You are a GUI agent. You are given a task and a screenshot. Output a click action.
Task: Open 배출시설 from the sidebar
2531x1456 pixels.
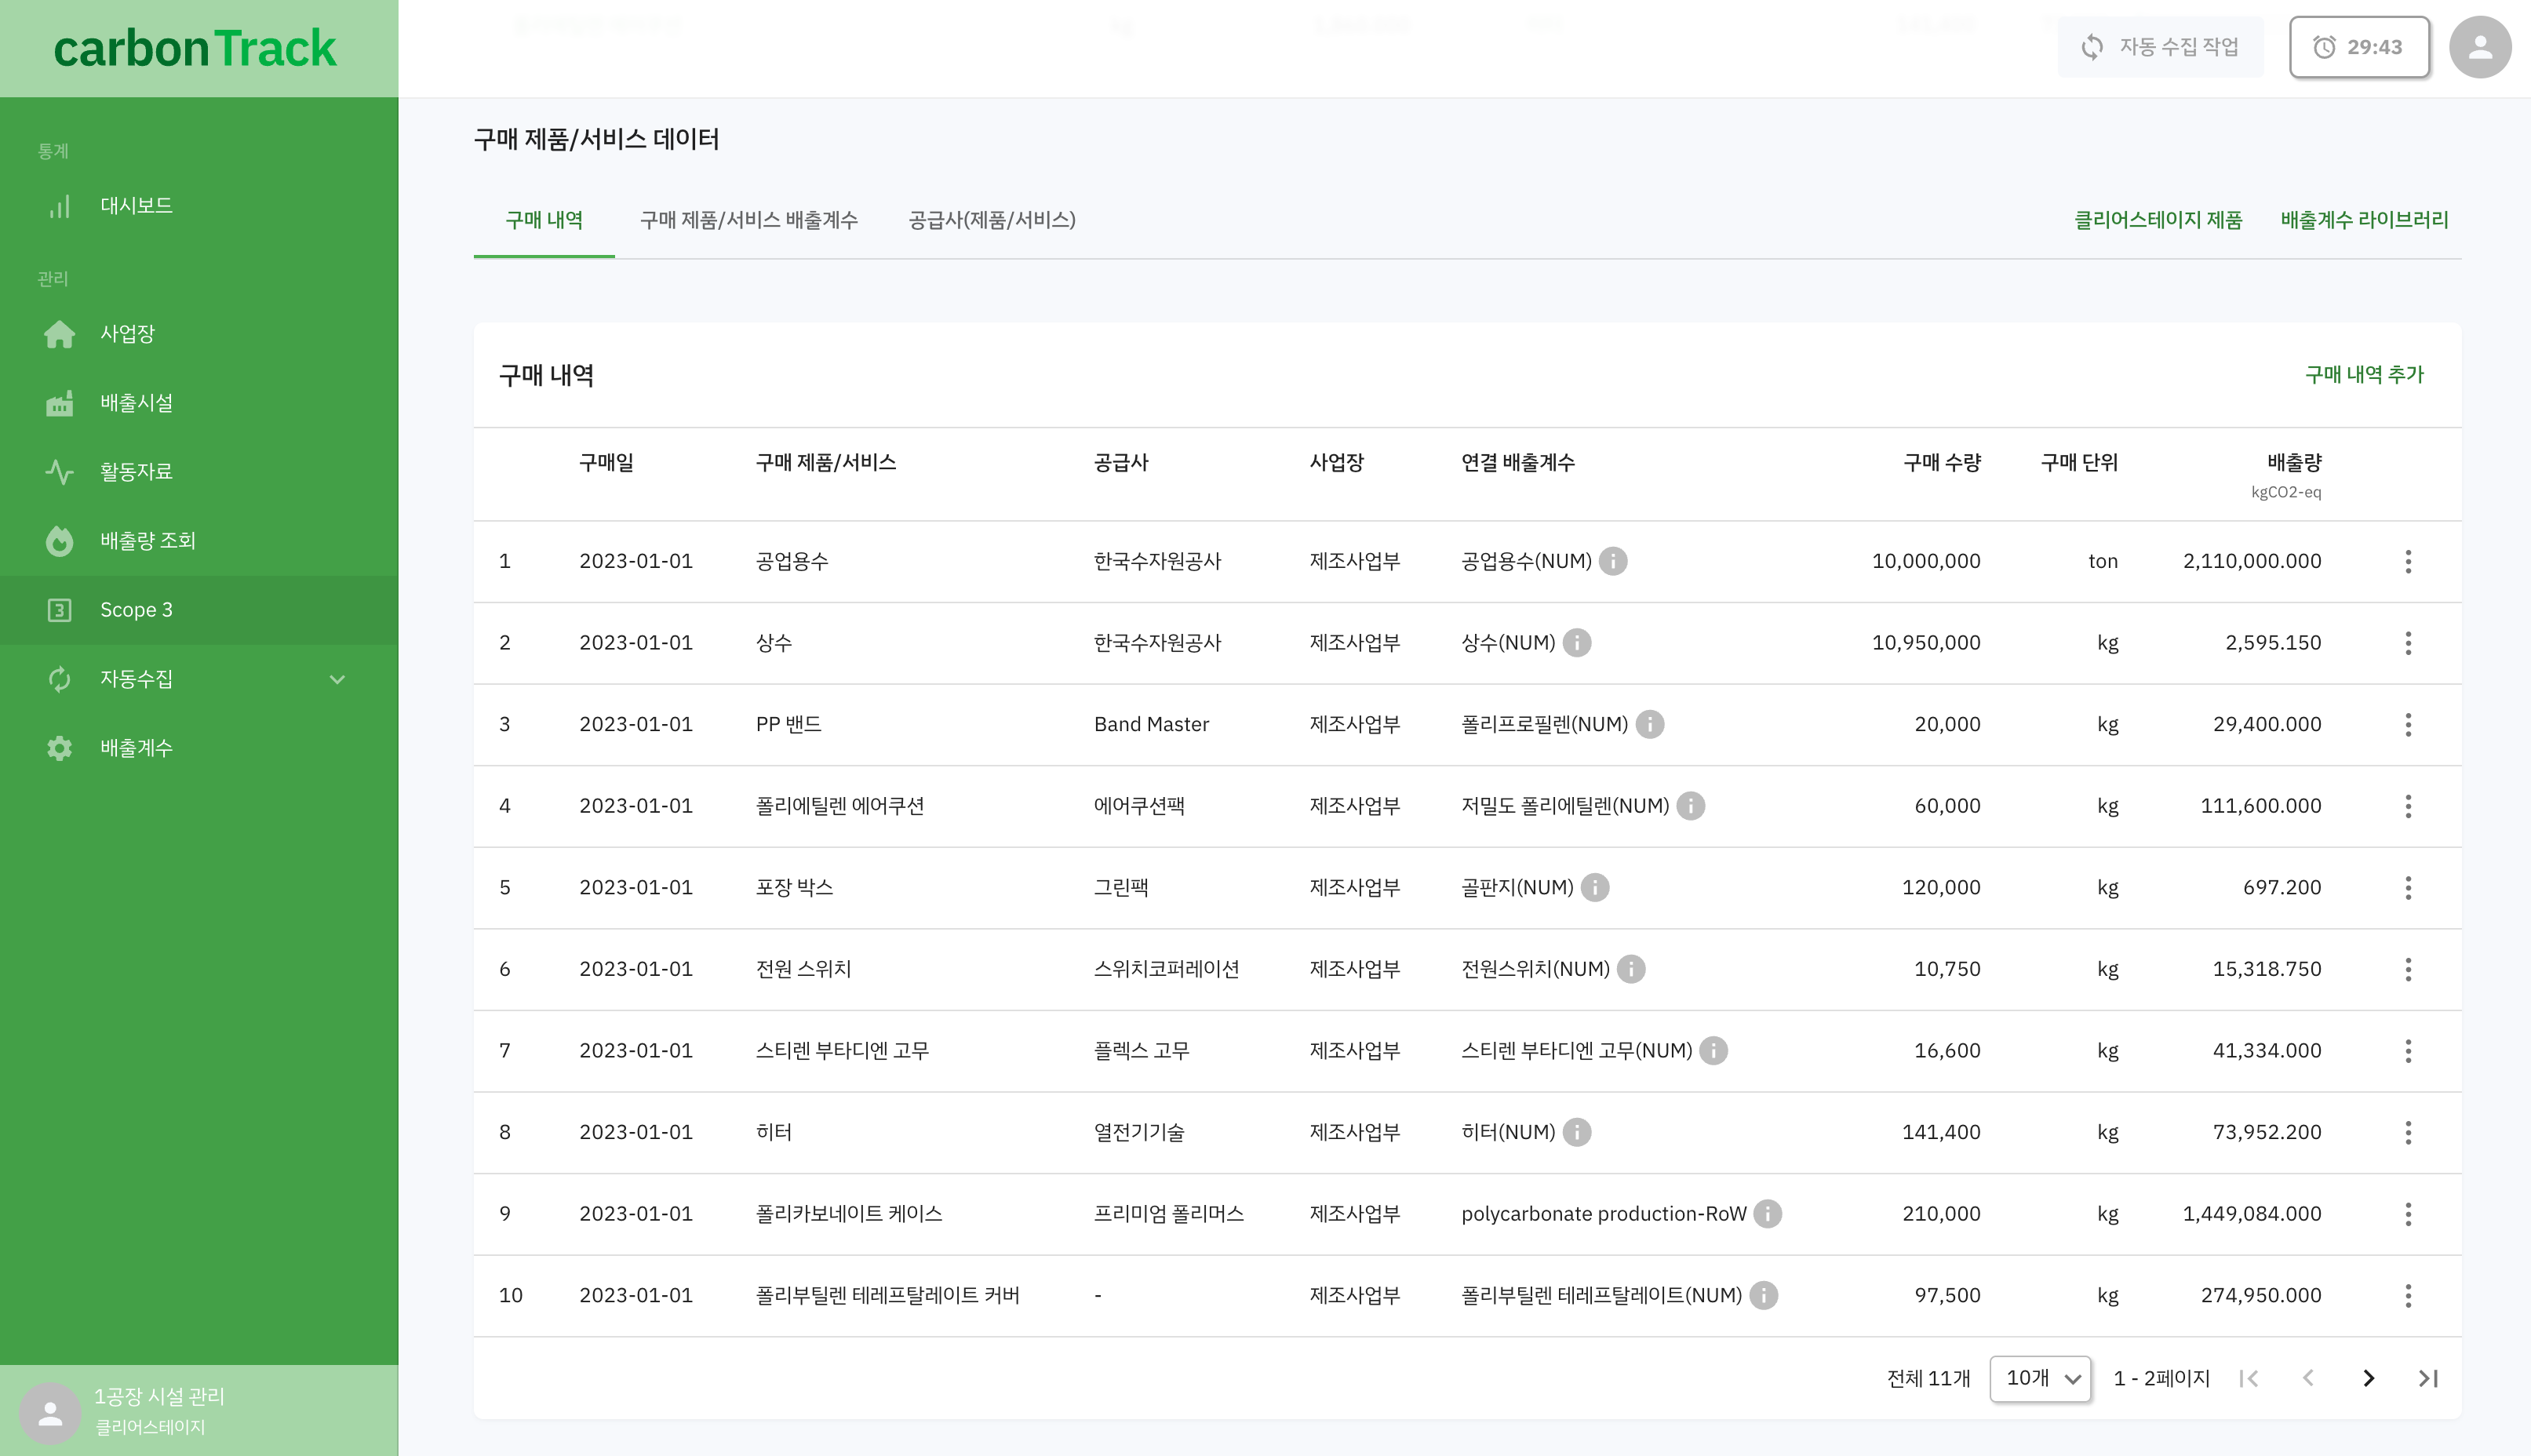pyautogui.click(x=199, y=403)
